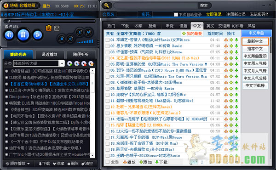Download song 01 with green arrow icon
The width and height of the screenshot is (276, 170).
coord(236,40)
